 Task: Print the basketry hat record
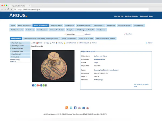(52, 43)
